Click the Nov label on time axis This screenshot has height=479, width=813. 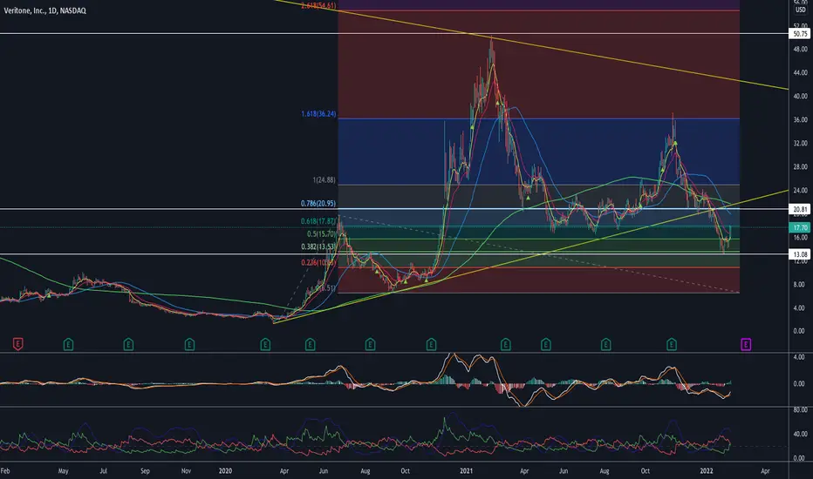[x=186, y=470]
